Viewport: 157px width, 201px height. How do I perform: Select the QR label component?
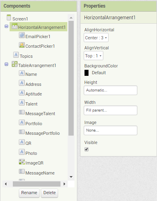28,143
